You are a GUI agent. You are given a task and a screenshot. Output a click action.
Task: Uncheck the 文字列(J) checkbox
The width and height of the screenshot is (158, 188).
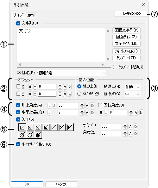tap(18, 23)
